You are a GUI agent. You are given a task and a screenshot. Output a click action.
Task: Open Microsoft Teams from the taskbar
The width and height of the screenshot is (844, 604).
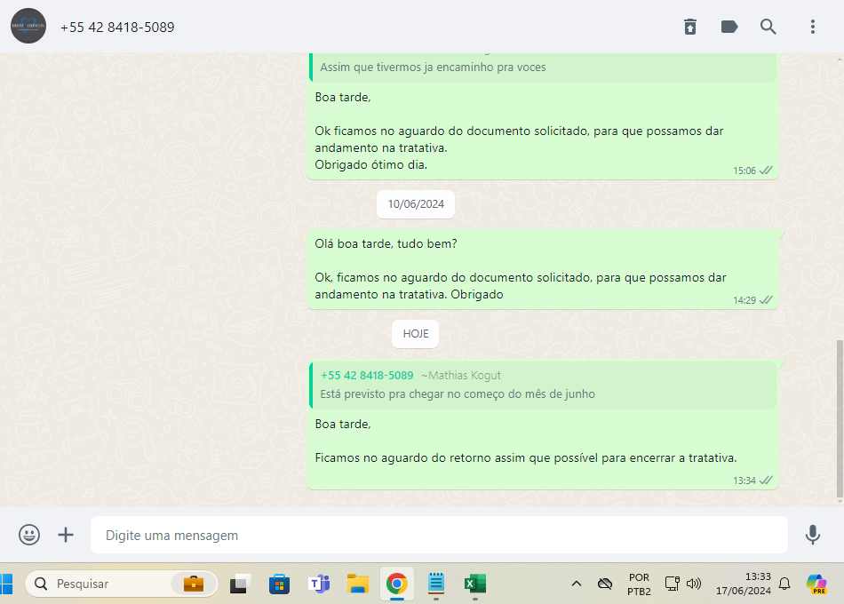319,584
